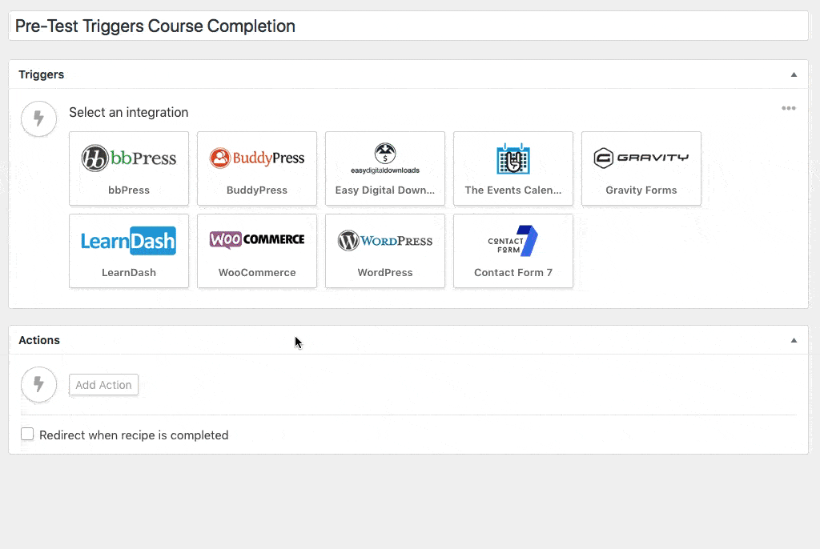Select the bbPress integration
Viewport: 820px width, 549px height.
click(129, 168)
